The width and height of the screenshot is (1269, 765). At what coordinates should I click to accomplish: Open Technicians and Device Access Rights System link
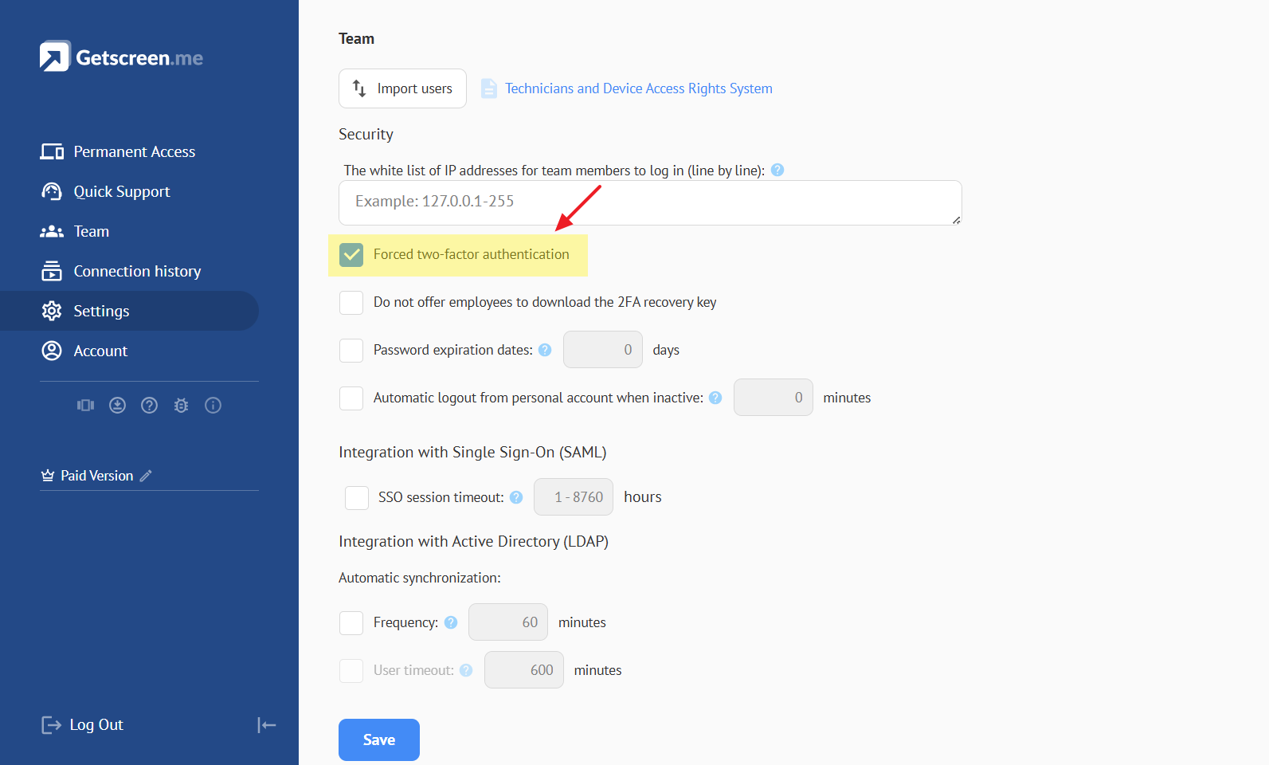point(638,88)
